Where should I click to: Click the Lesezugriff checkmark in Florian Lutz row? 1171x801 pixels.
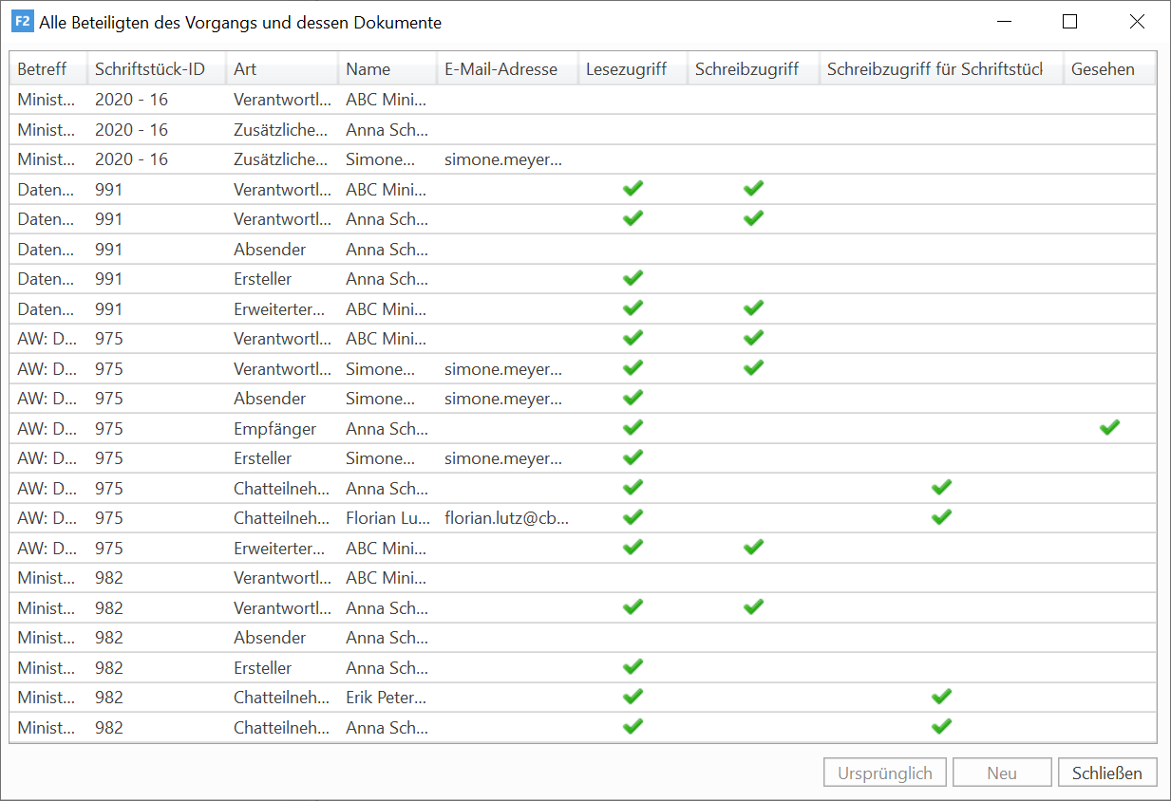(633, 517)
